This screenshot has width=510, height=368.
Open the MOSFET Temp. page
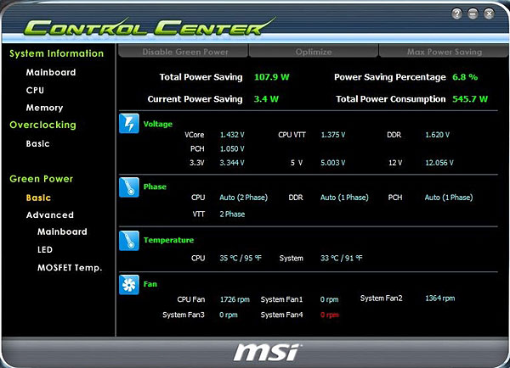(x=70, y=268)
